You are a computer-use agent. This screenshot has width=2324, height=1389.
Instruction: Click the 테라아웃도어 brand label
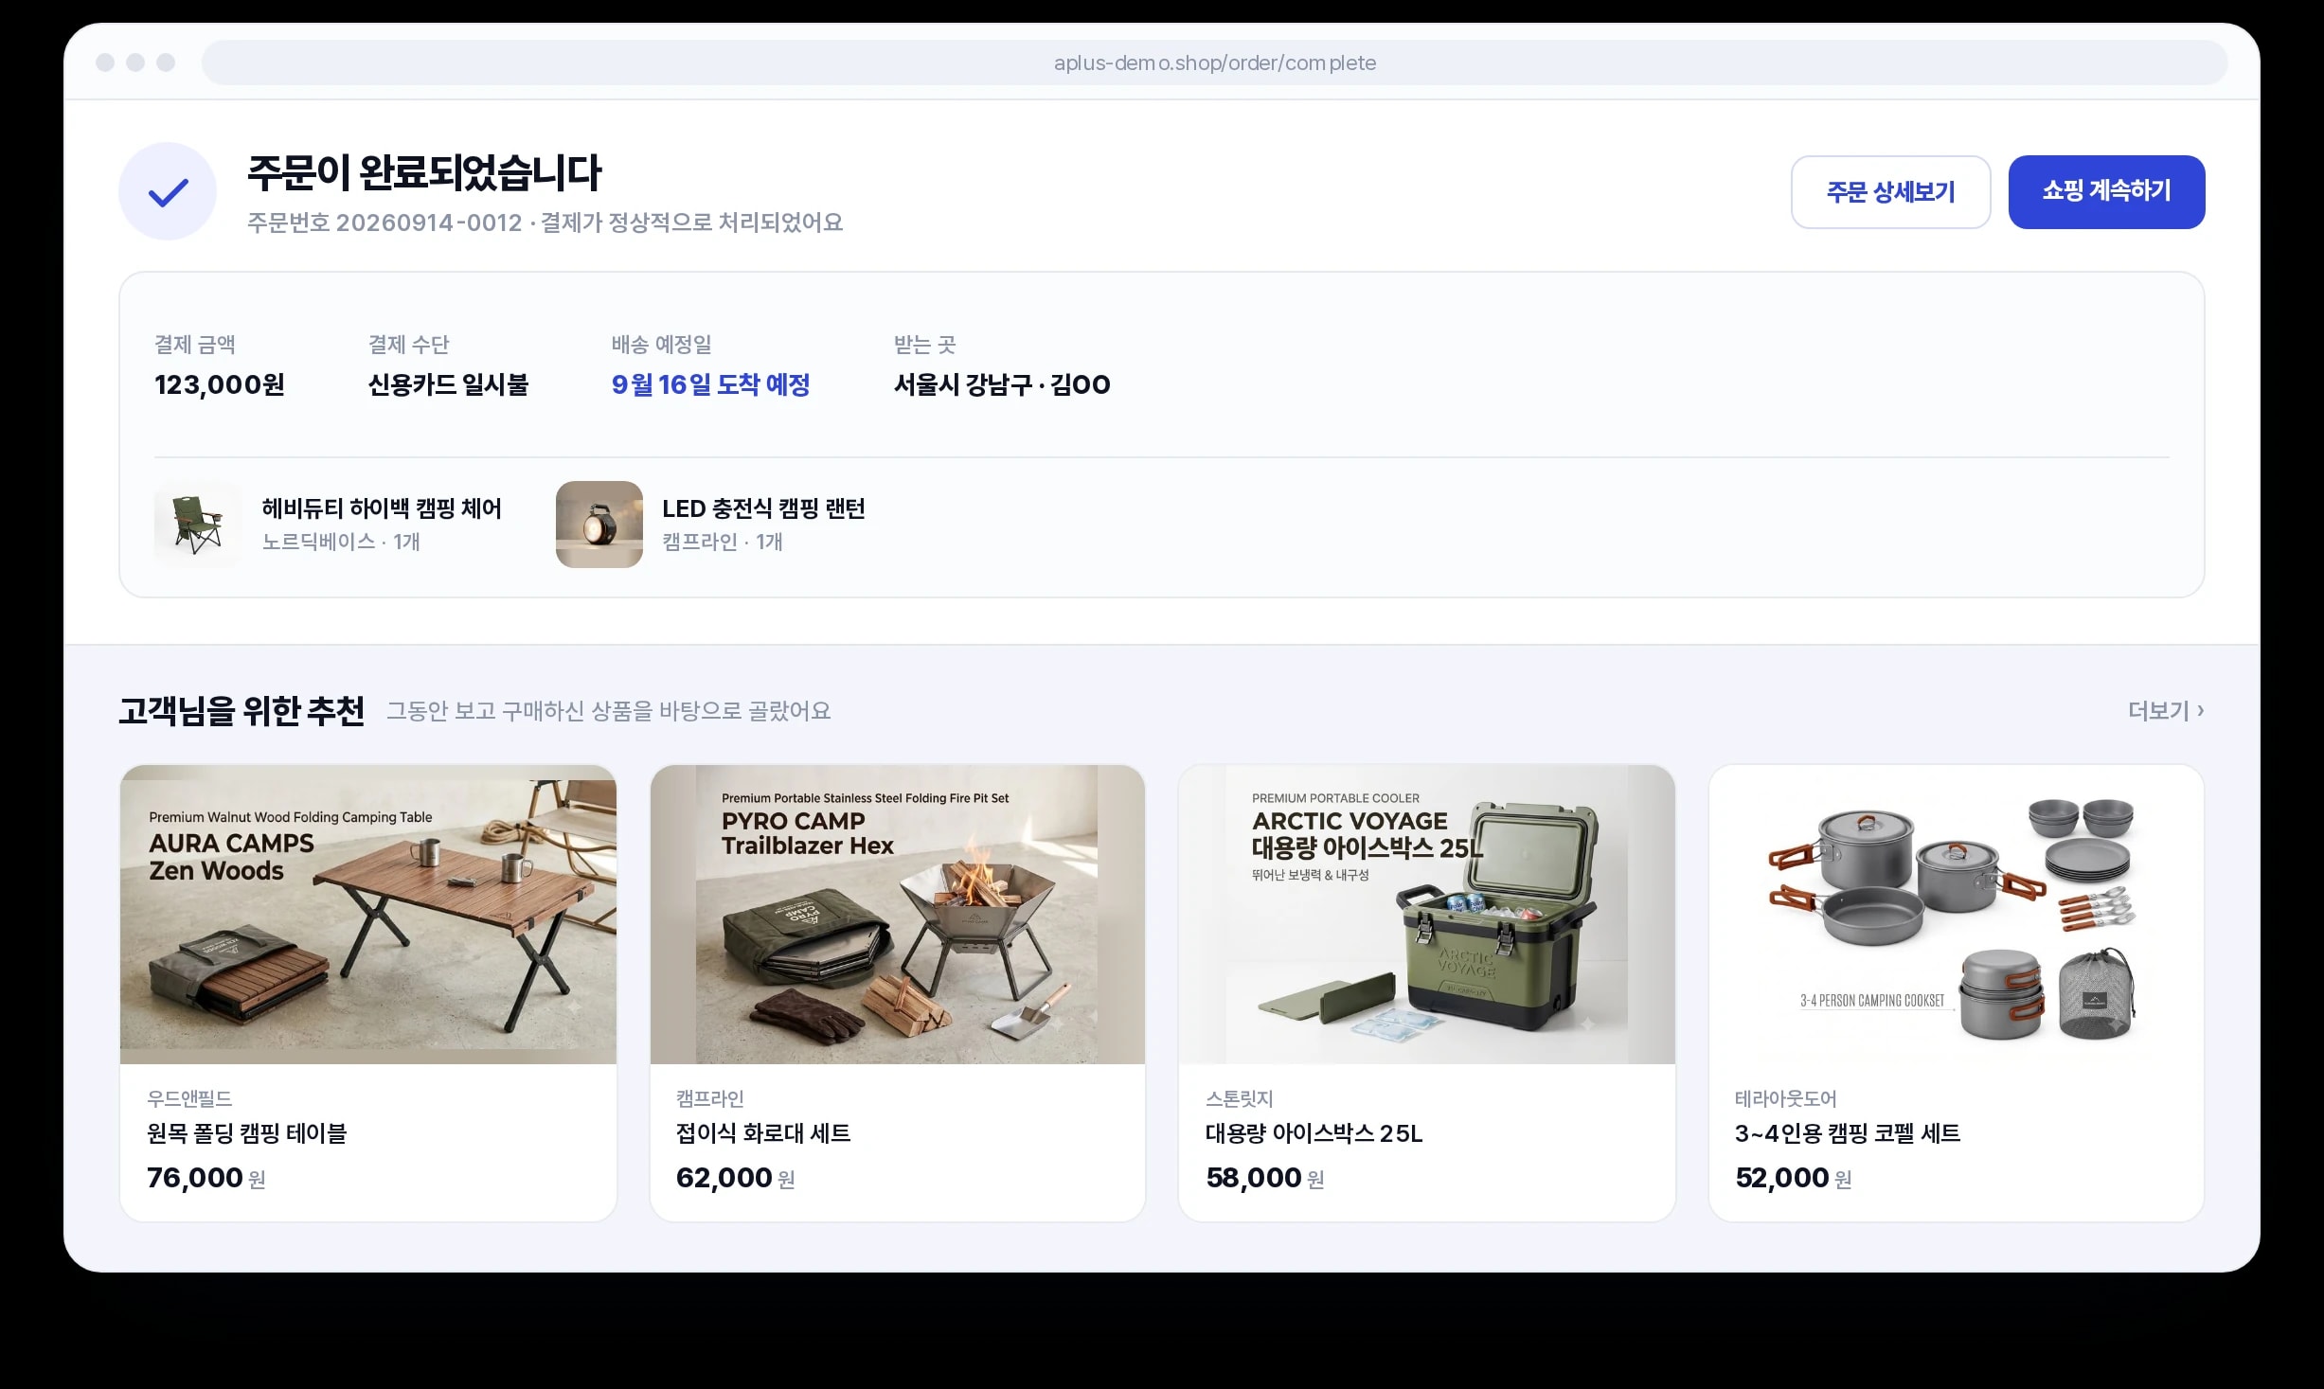point(1785,1098)
